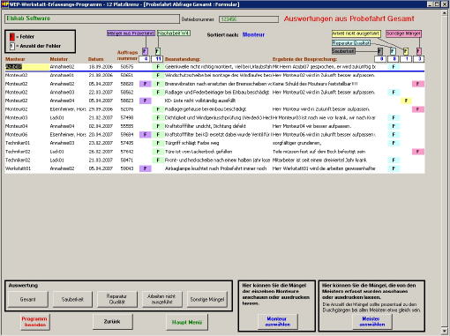Click the Betriebsnummer field showing 123456
The width and height of the screenshot is (450, 336).
[249, 19]
